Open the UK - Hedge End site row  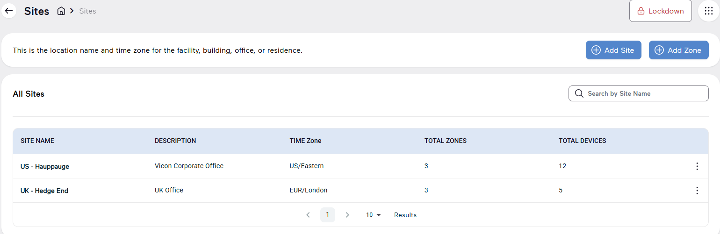point(360,191)
